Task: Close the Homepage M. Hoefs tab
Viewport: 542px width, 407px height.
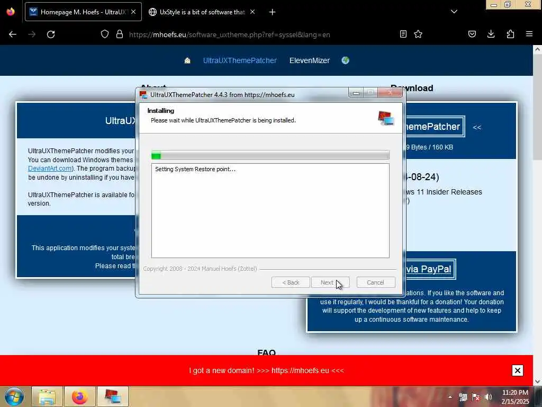Action: (x=133, y=12)
